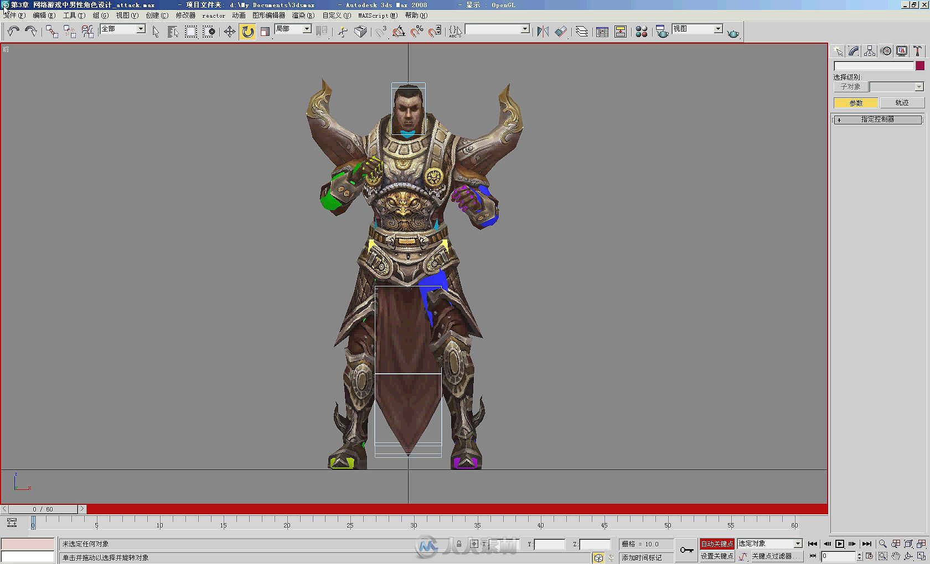The height and width of the screenshot is (564, 930).
Task: Click Edit Named Selection Sets icon
Action: coord(456,32)
